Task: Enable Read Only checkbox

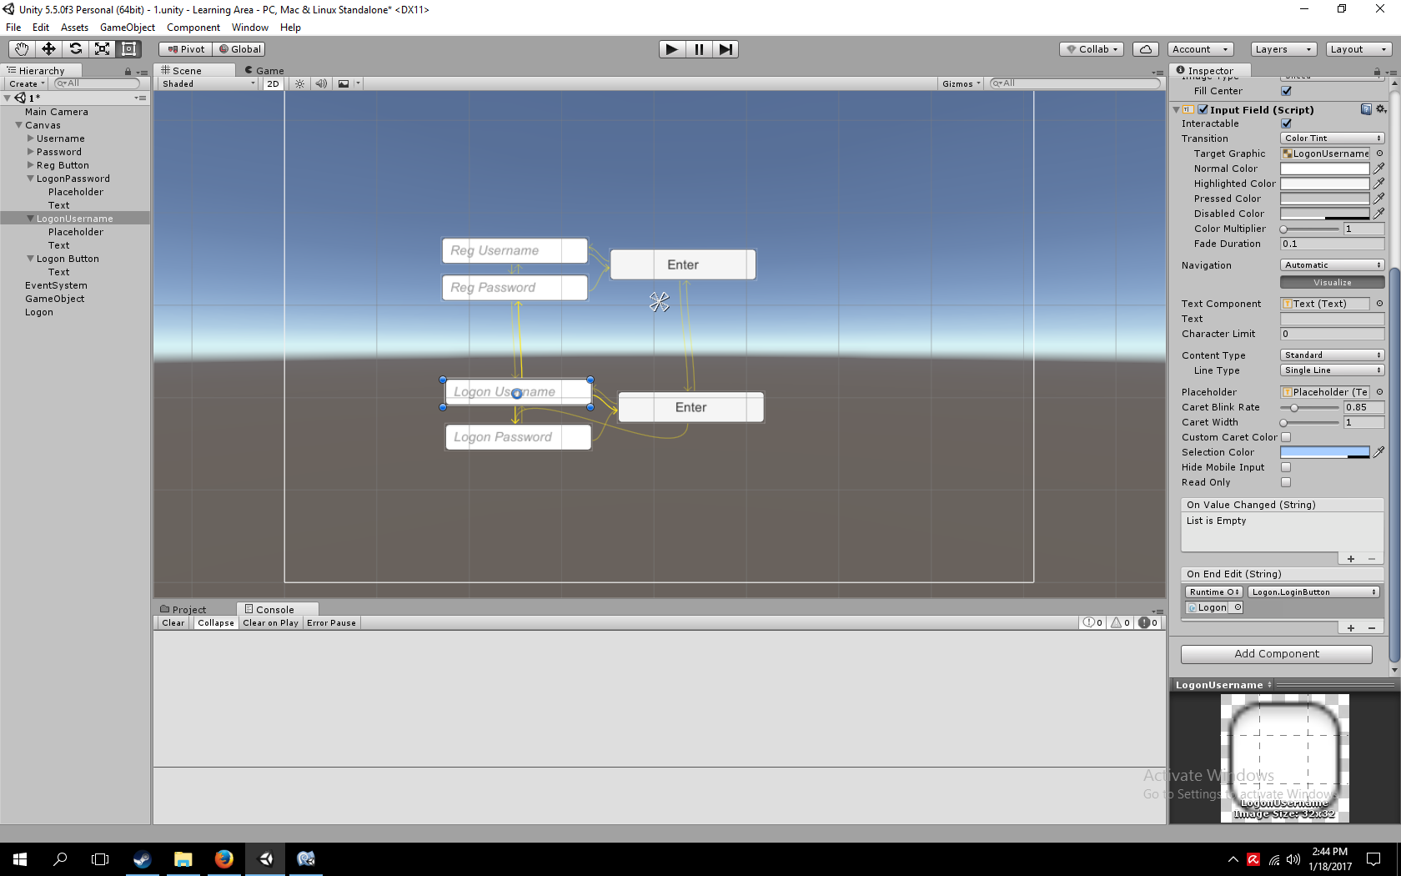Action: click(x=1286, y=482)
